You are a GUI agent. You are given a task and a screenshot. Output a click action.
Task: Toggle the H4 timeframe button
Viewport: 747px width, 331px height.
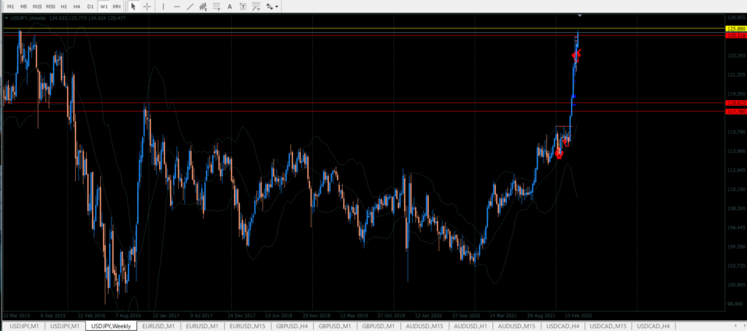click(x=77, y=6)
